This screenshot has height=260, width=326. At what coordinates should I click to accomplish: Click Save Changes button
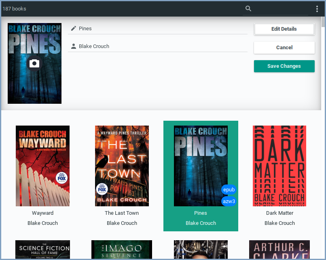coord(284,66)
